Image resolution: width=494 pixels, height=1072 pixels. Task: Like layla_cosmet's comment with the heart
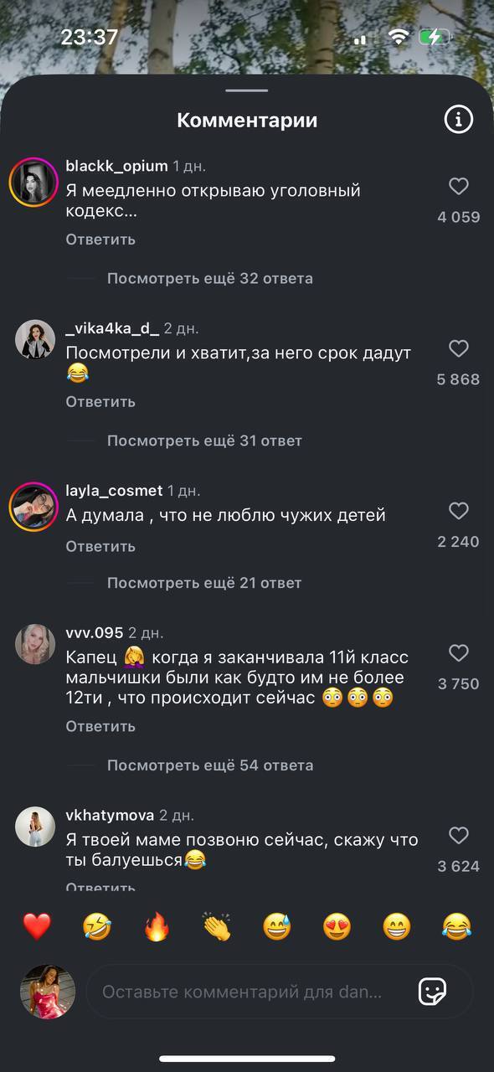tap(458, 510)
